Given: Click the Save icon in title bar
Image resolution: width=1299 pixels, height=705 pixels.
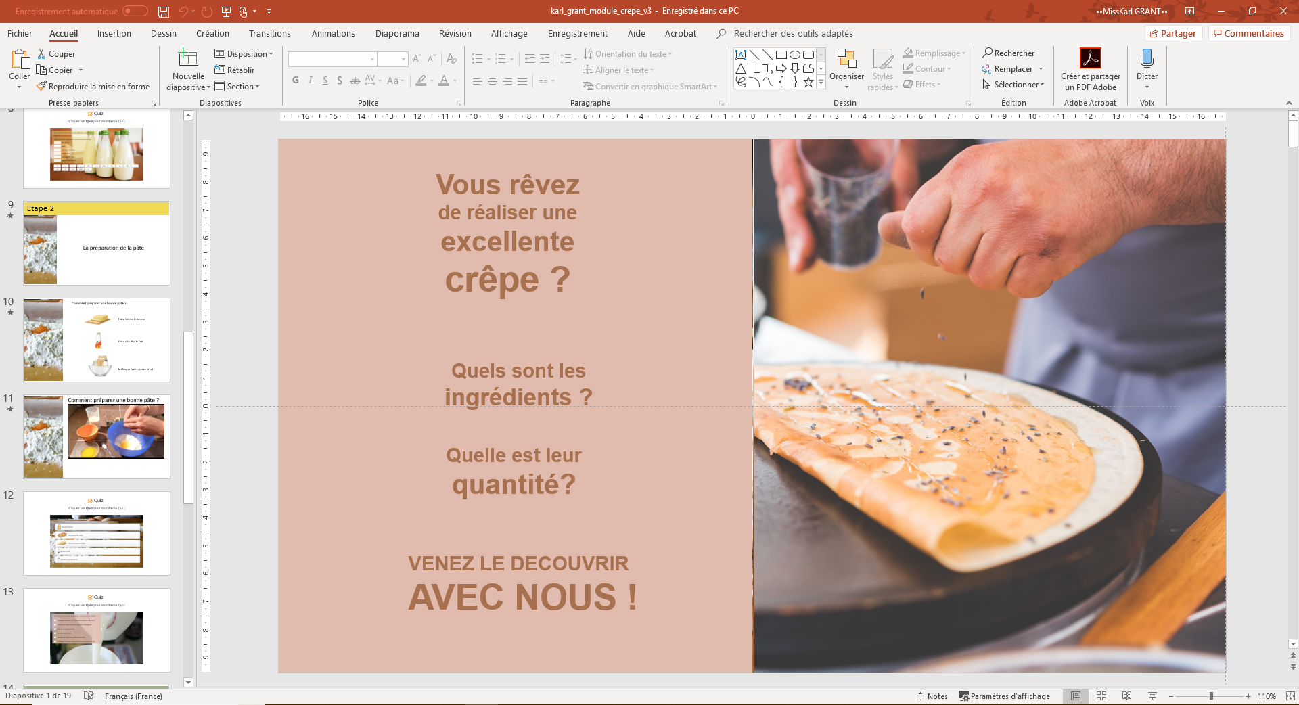Looking at the screenshot, I should 163,12.
